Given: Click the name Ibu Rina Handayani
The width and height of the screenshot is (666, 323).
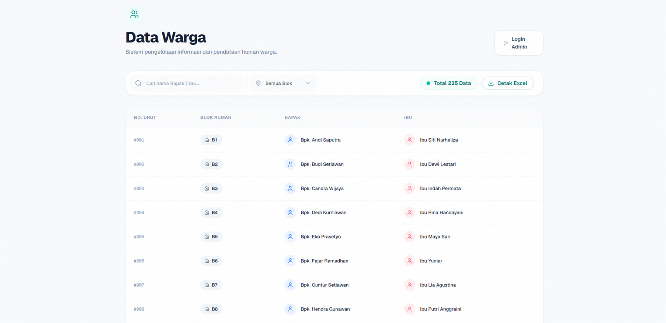Looking at the screenshot, I should coord(442,212).
